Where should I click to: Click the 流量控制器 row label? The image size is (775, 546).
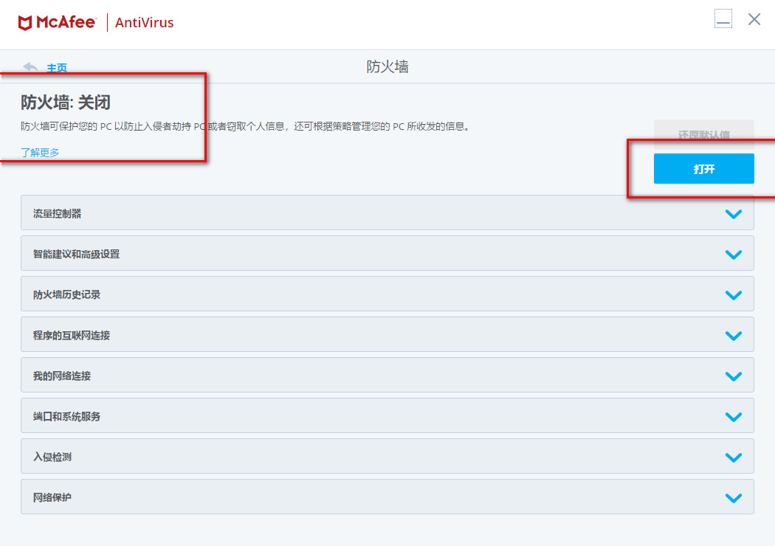[x=58, y=213]
